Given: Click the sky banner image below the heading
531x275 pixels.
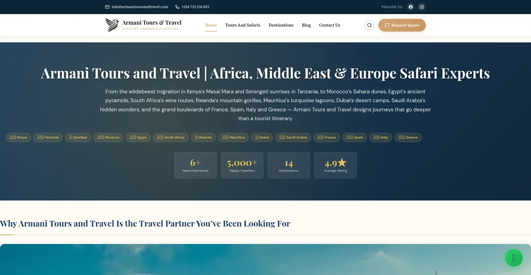Looking at the screenshot, I should pos(265,259).
